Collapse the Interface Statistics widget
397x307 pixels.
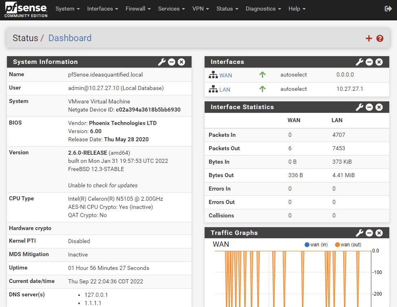tap(369, 107)
